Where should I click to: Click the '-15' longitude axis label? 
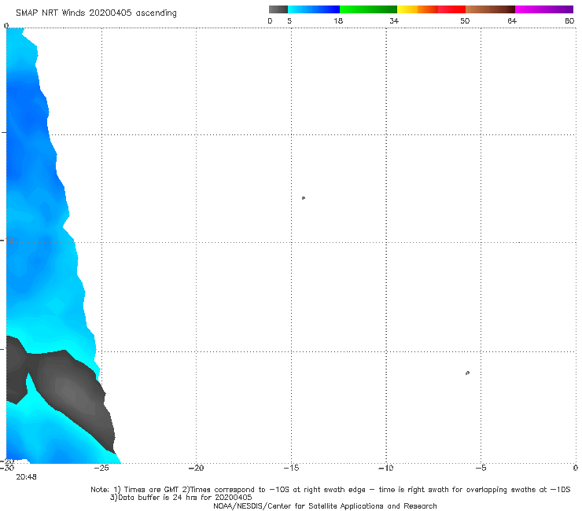point(291,468)
